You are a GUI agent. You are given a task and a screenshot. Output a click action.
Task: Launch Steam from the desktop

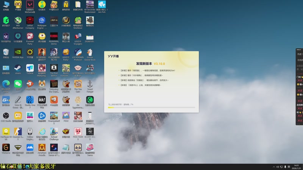[x=18, y=68]
